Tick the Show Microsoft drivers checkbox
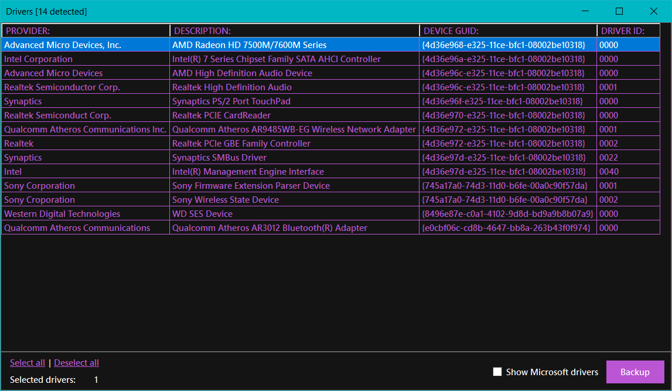Screen dimensions: 672x391 click(497, 372)
